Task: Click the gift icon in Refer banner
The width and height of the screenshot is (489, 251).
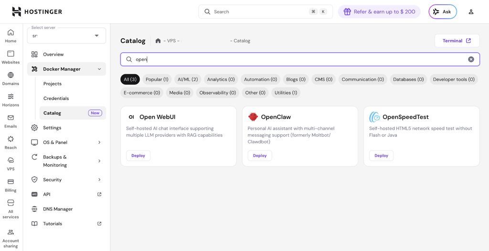Action: (348, 12)
